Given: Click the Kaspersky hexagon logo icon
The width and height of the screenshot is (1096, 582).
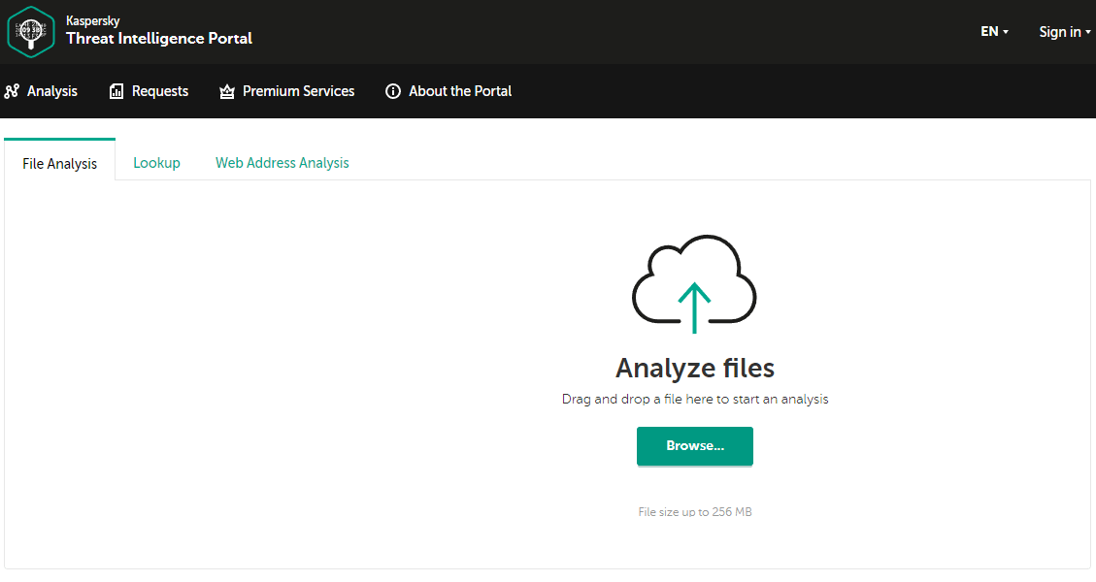Looking at the screenshot, I should pyautogui.click(x=31, y=31).
